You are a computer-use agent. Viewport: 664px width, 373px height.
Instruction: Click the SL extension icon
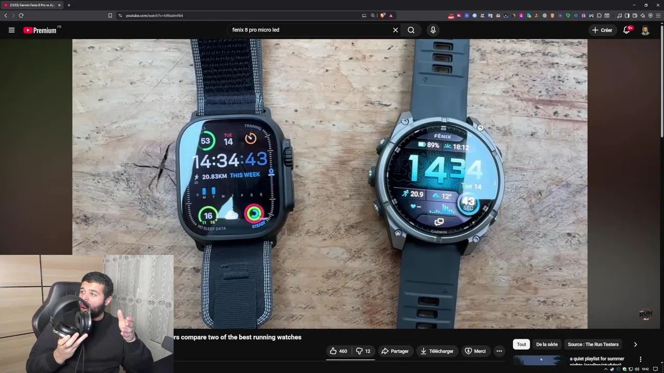tap(459, 16)
